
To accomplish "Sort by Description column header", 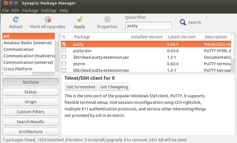I will [x=217, y=37].
